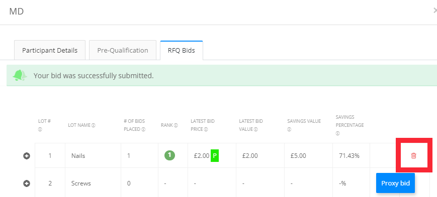The width and height of the screenshot is (437, 197).
Task: Expand the Screws lot row
Action: pyautogui.click(x=27, y=183)
